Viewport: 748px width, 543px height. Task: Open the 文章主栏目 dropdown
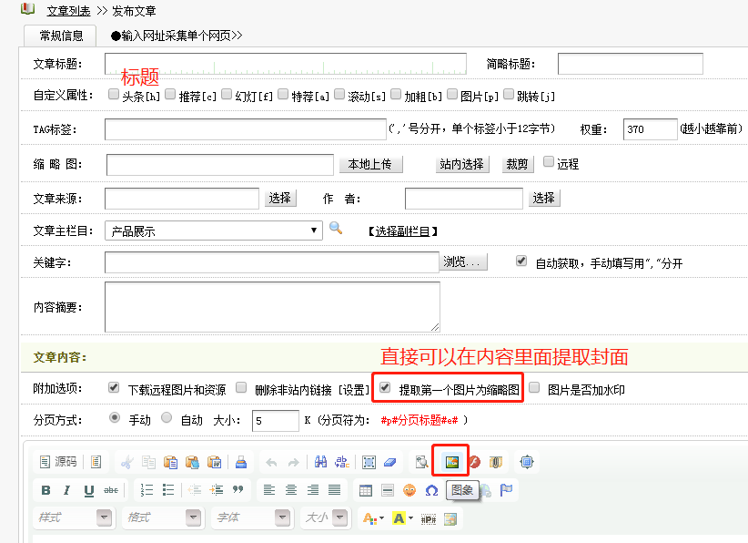click(x=213, y=231)
